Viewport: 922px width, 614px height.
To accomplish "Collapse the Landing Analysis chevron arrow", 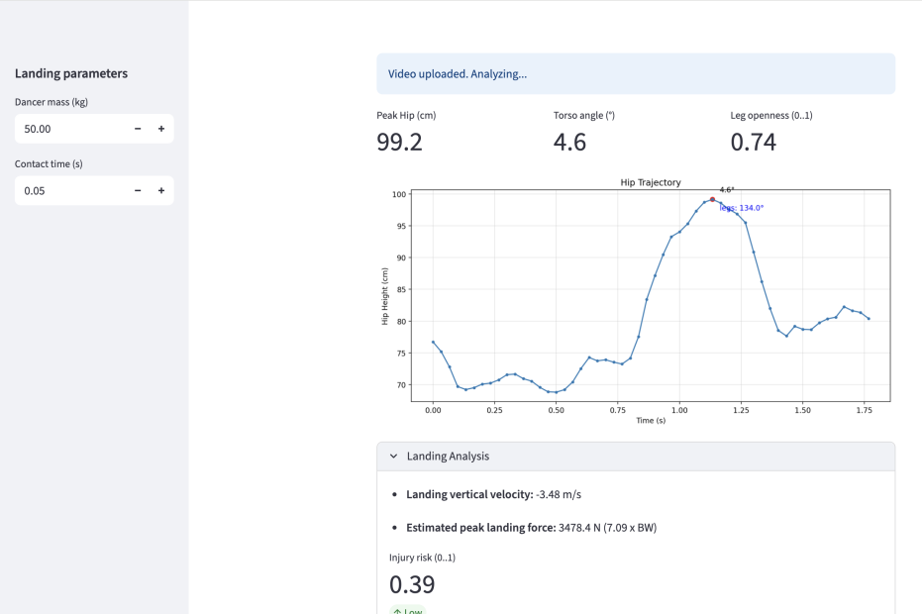I will pos(393,457).
